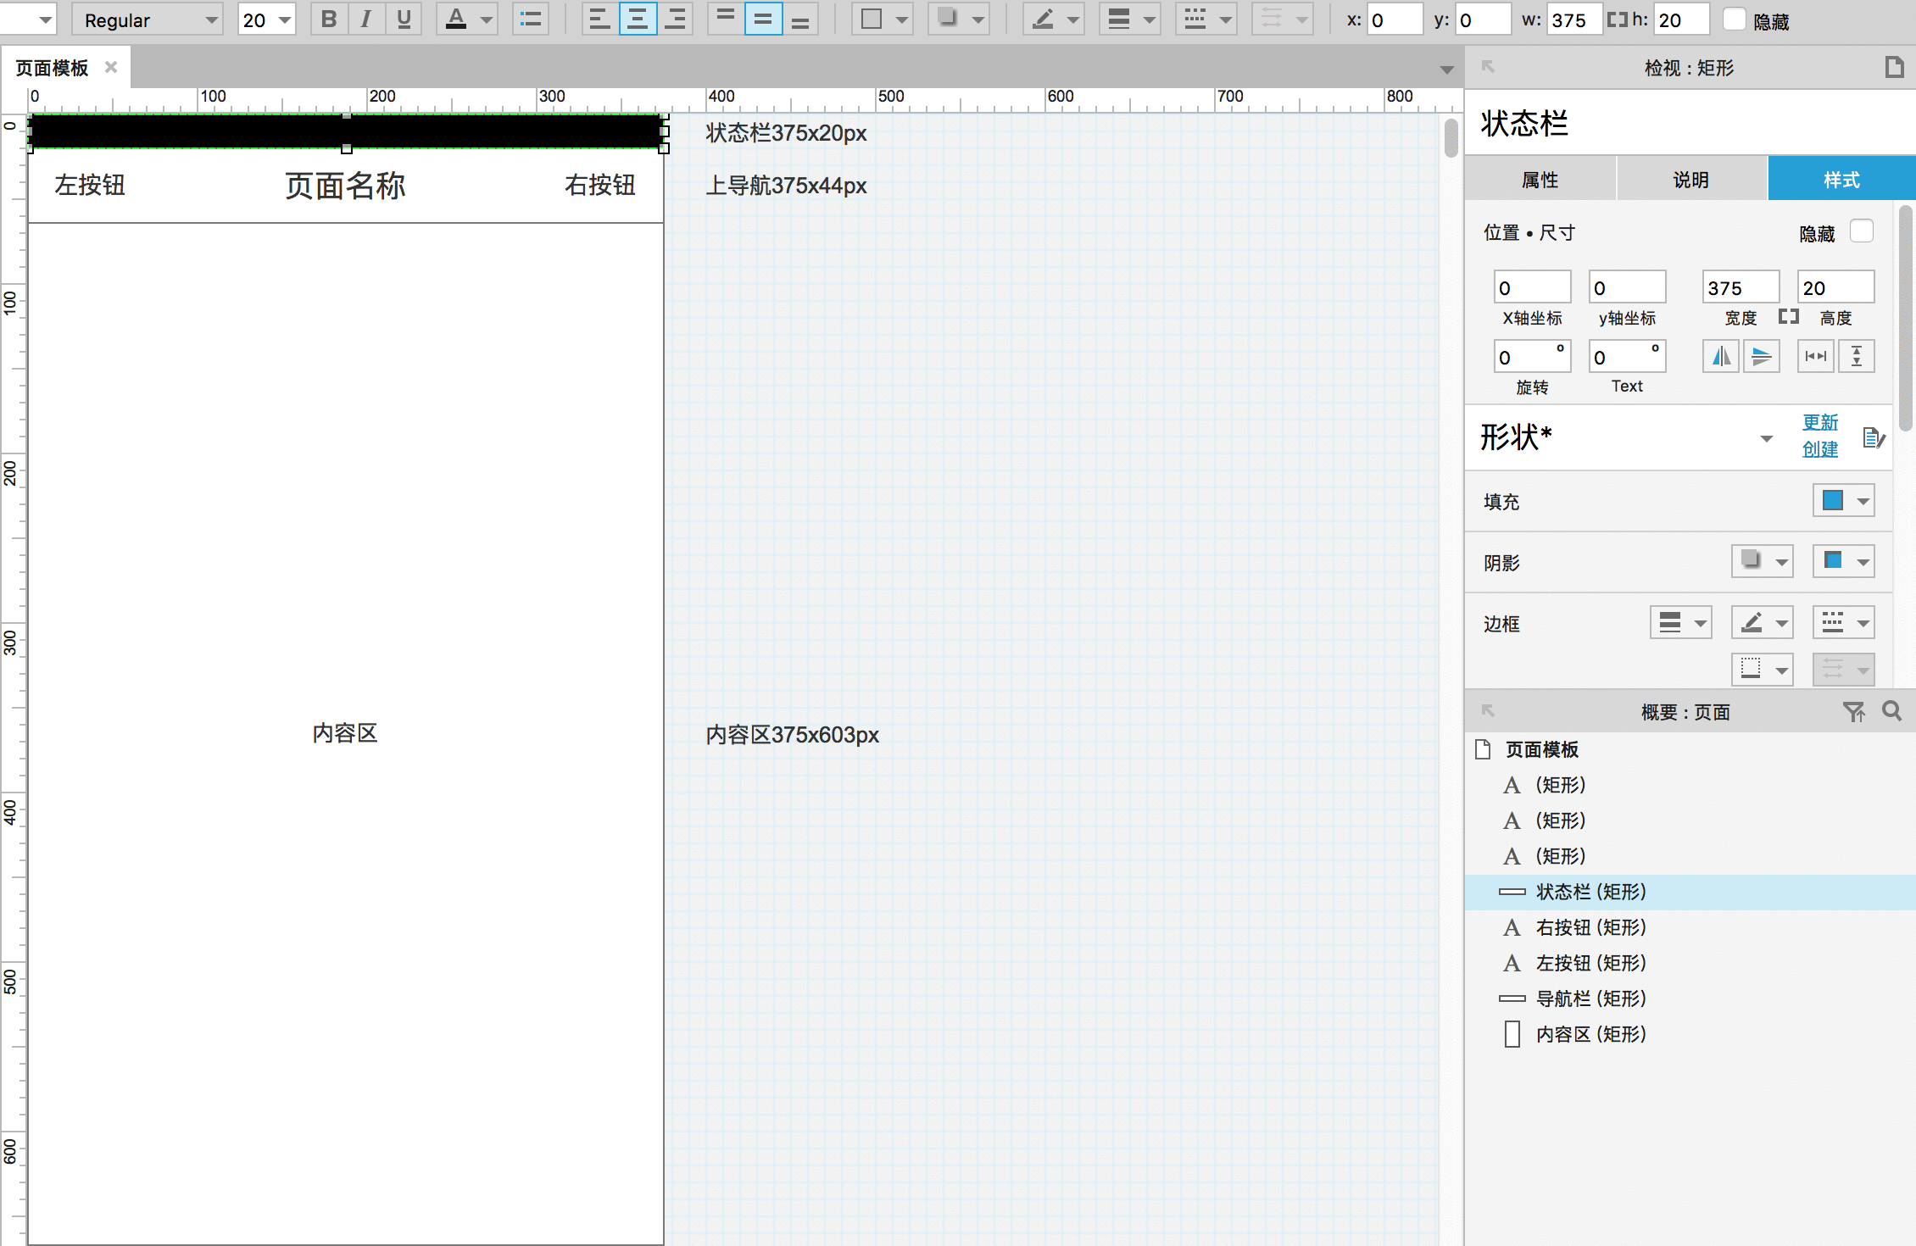Viewport: 1916px width, 1246px height.
Task: Click the 创建 style link
Action: (1820, 449)
